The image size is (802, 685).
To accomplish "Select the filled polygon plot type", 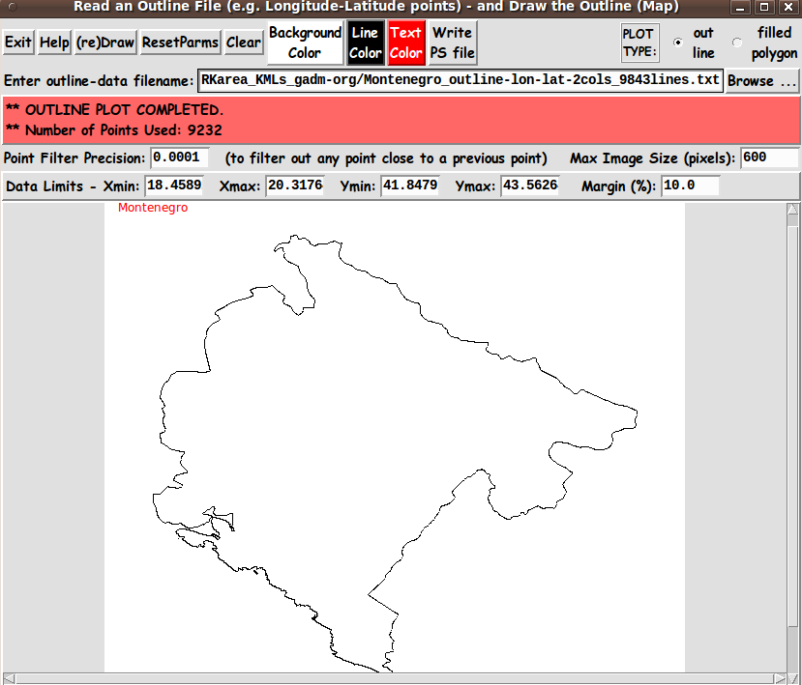I will click(x=737, y=43).
